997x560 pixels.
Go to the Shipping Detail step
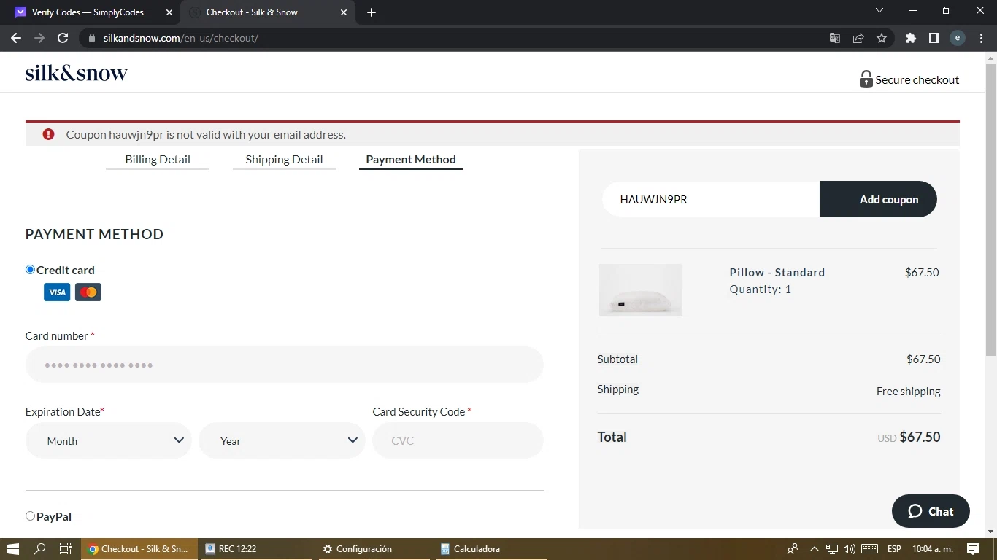coord(284,160)
